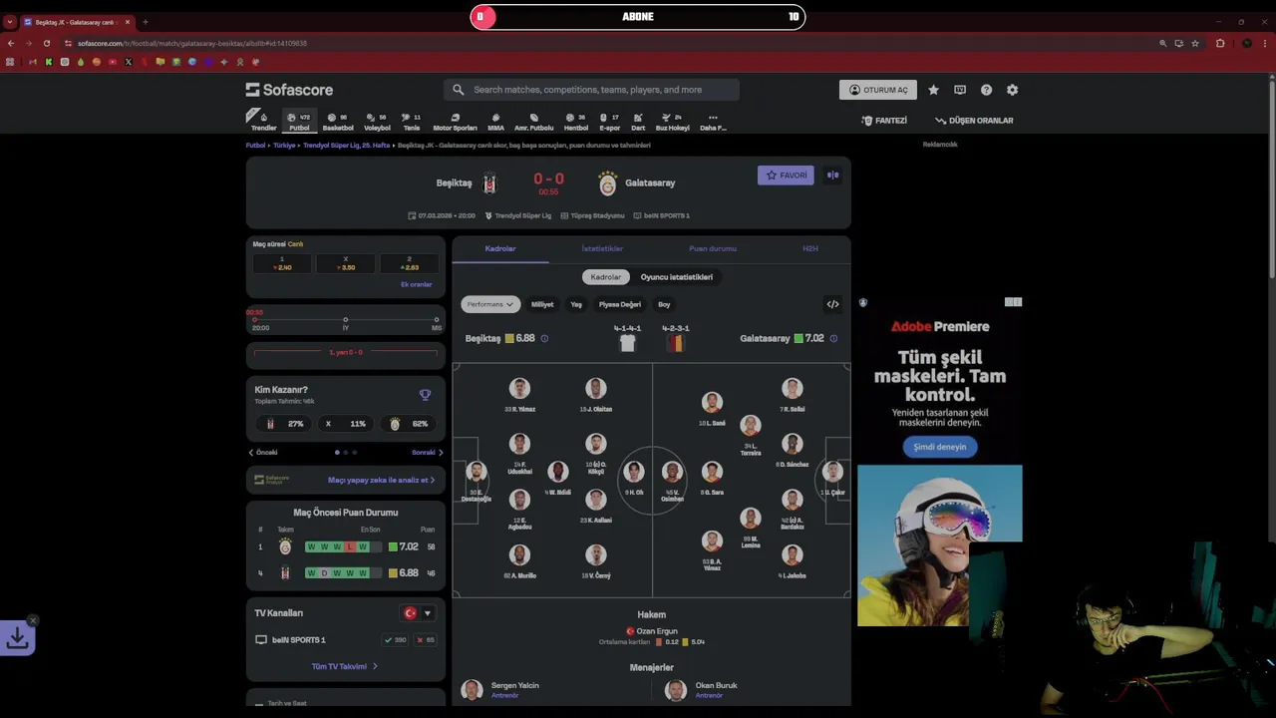Open AI match analysis link

[x=381, y=480]
